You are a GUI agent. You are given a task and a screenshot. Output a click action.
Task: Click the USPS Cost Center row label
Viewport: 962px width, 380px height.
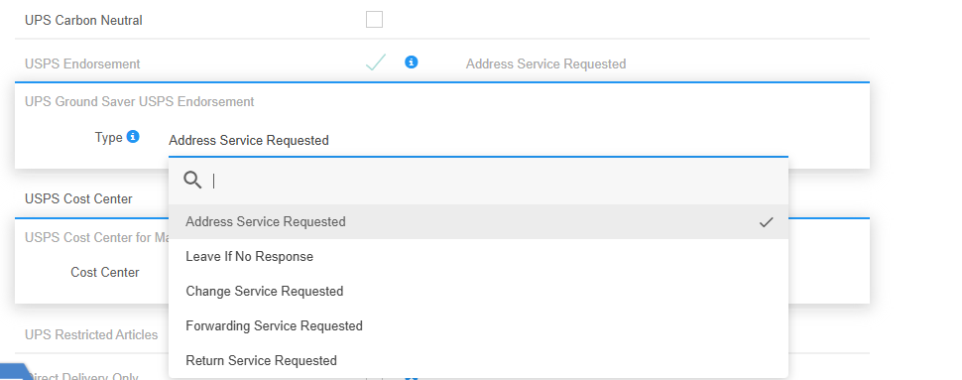click(78, 198)
